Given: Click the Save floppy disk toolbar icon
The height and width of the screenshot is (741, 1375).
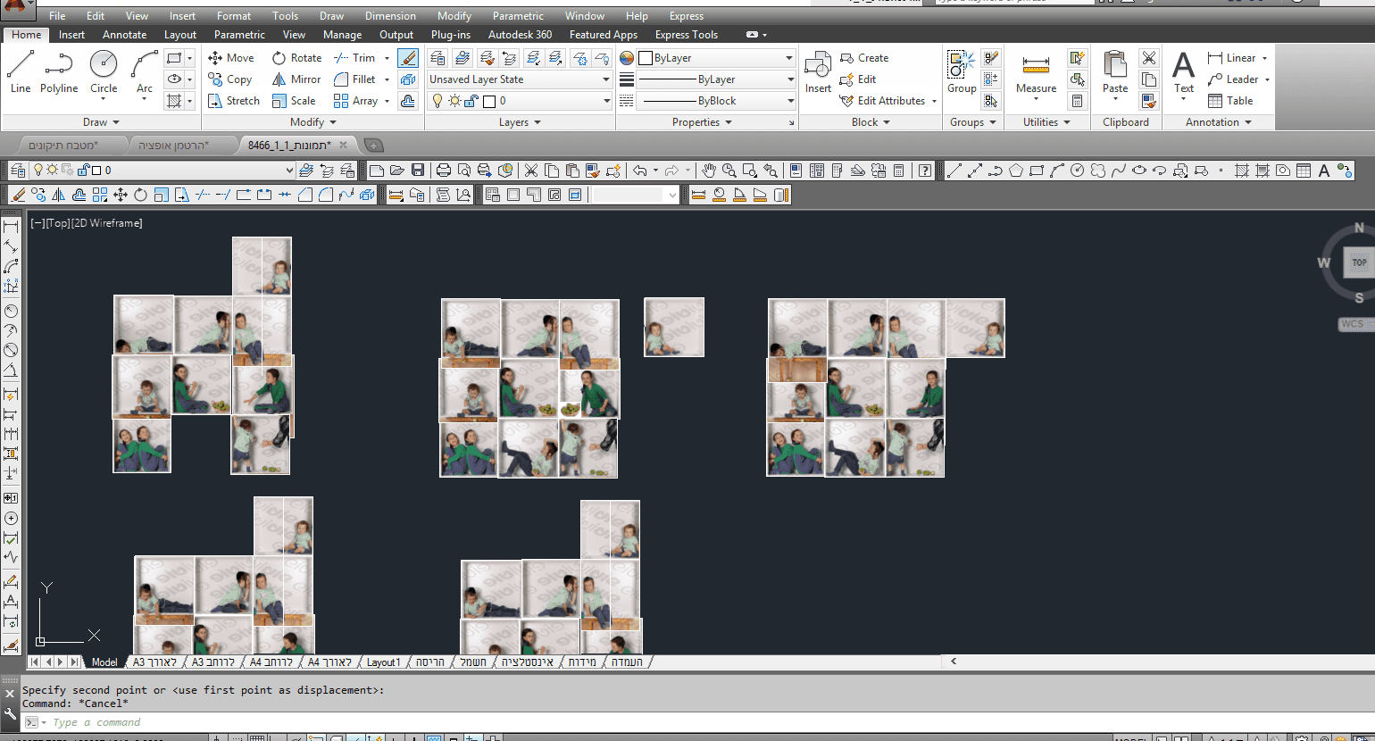Looking at the screenshot, I should coord(418,170).
